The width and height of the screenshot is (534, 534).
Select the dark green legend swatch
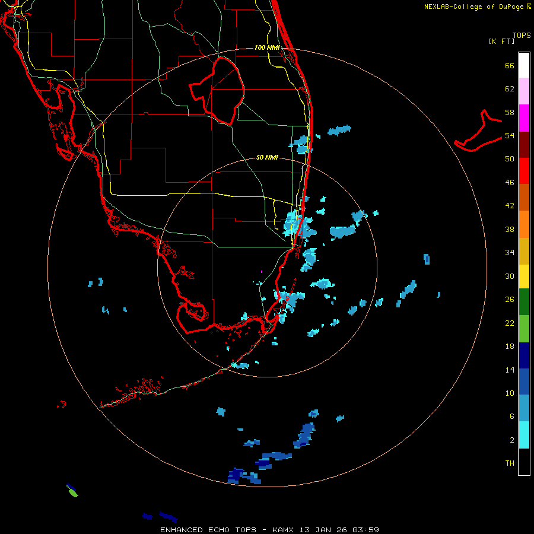point(524,302)
